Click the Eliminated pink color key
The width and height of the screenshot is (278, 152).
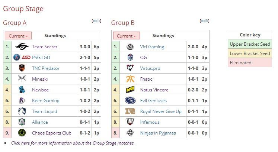click(250, 63)
